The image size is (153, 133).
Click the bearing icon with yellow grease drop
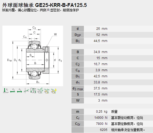point(54,91)
